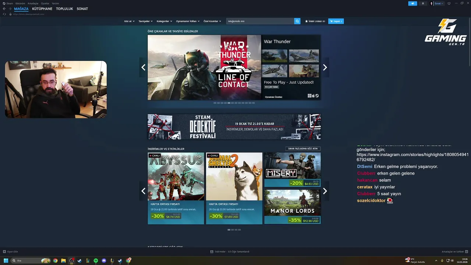View War Thunder jet screenshot thumbnail
Screen dimensions: 471x265
(x=275, y=71)
